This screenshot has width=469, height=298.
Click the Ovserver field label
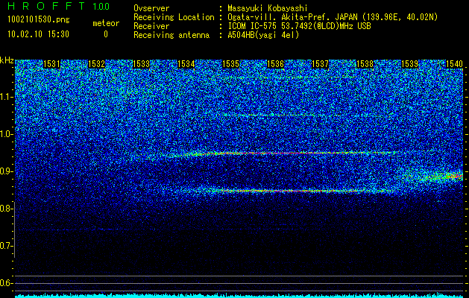coord(151,8)
